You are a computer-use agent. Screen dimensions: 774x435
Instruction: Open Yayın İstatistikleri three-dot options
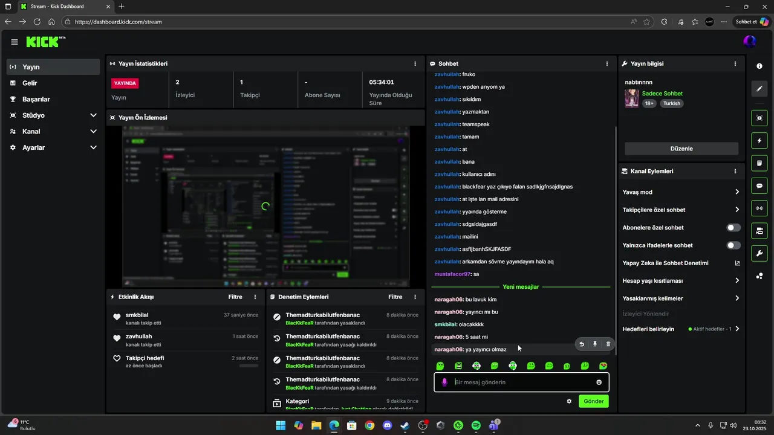pos(415,63)
